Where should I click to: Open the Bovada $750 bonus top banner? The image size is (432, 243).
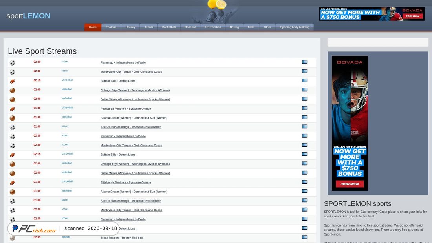[372, 14]
